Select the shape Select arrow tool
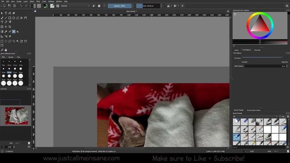This screenshot has width=290, height=163. [2, 13]
